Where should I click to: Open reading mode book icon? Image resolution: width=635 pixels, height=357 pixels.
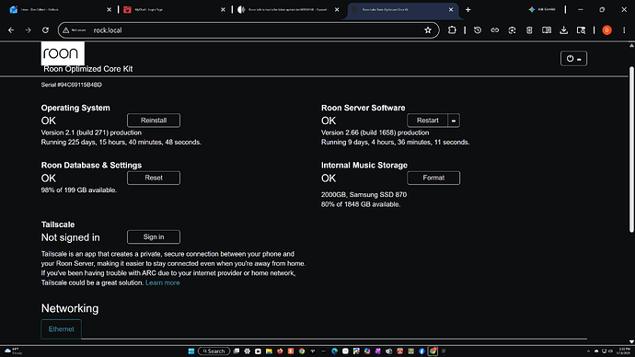coord(547,30)
